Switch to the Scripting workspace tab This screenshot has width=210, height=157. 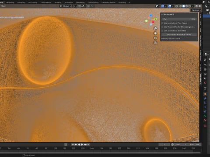click(122, 3)
